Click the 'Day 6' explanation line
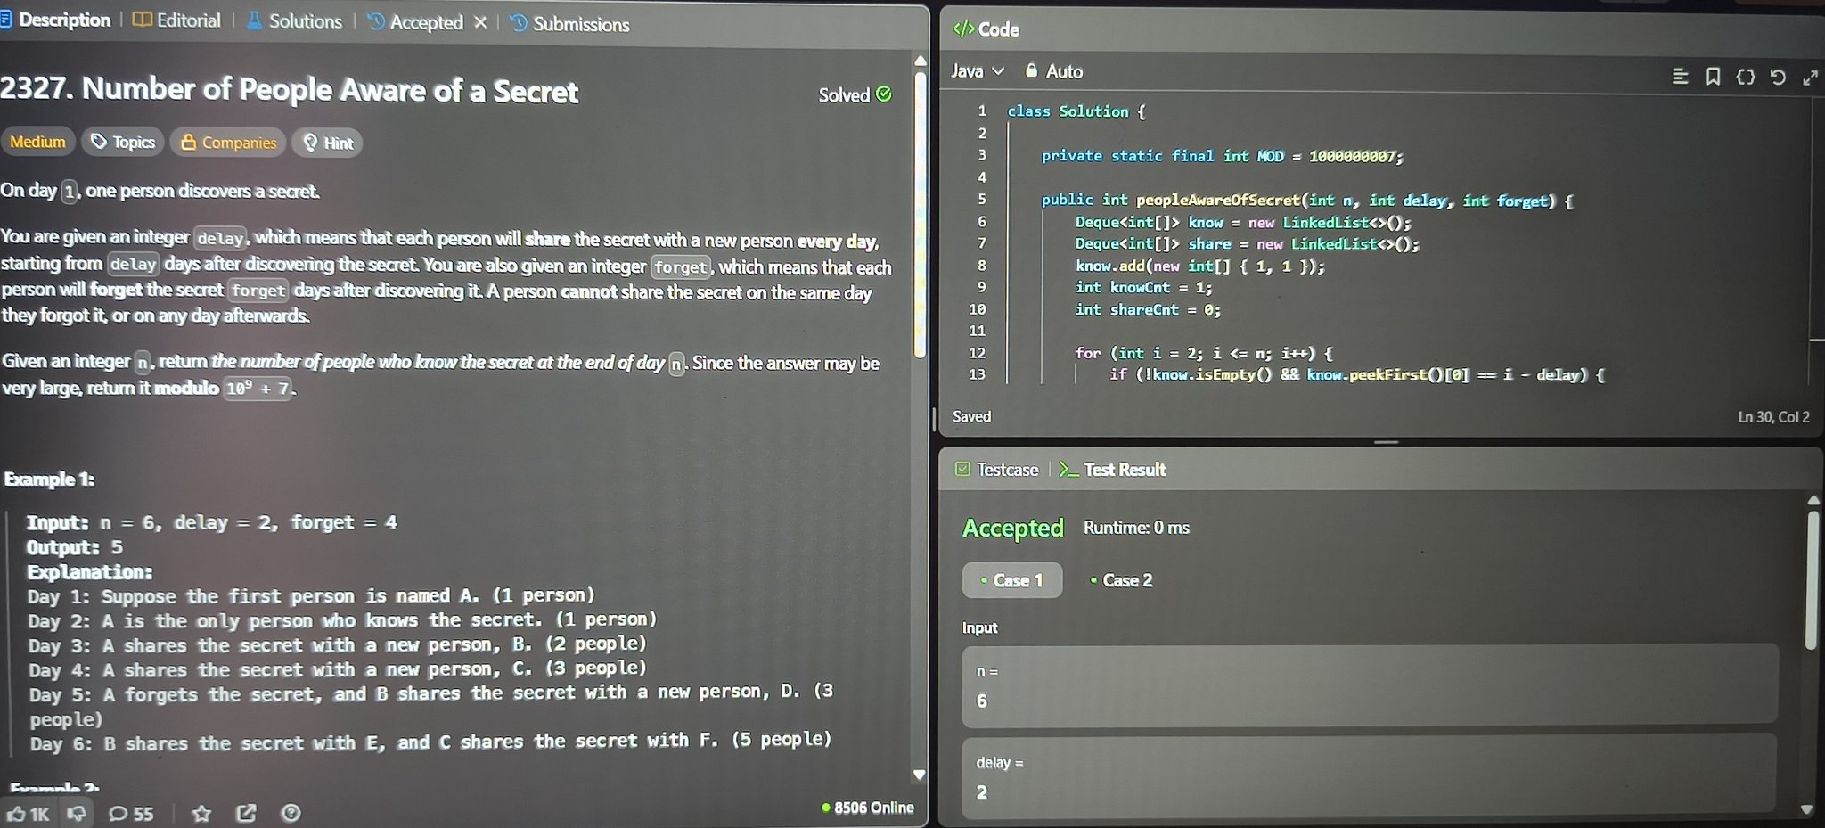 [430, 742]
